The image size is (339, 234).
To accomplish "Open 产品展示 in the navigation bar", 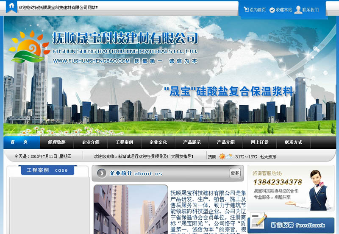I will 192,142.
